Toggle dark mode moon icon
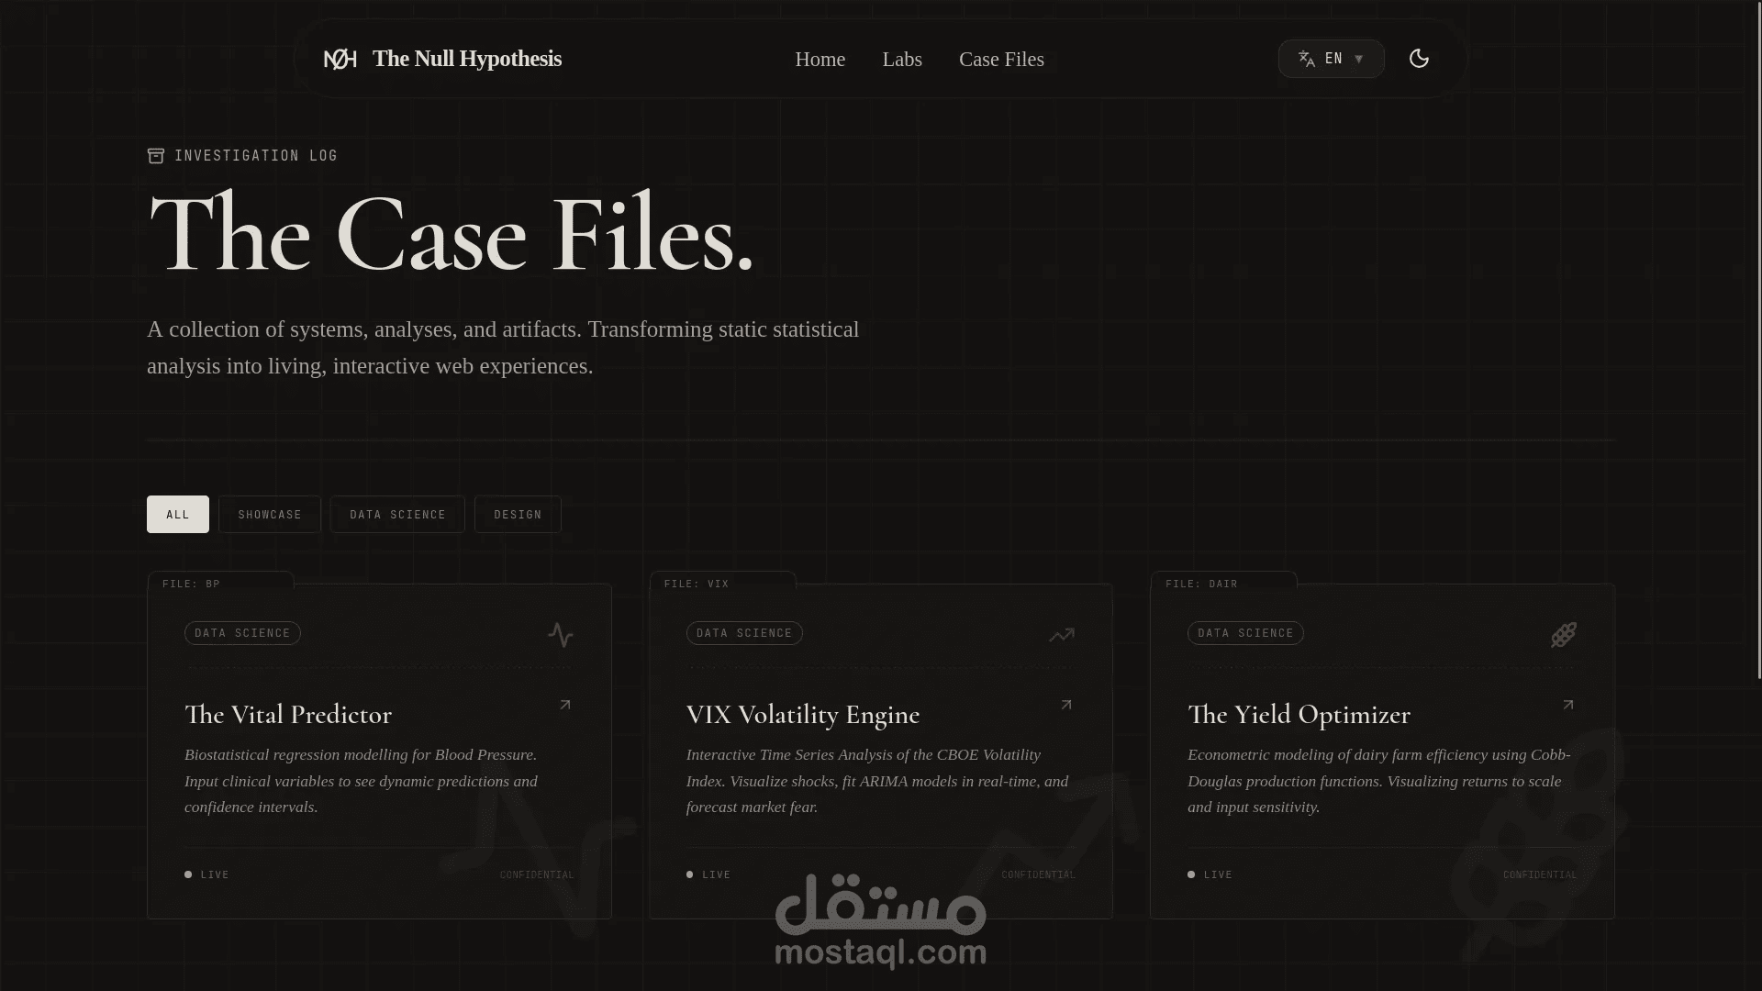1762x991 pixels. [x=1419, y=59]
